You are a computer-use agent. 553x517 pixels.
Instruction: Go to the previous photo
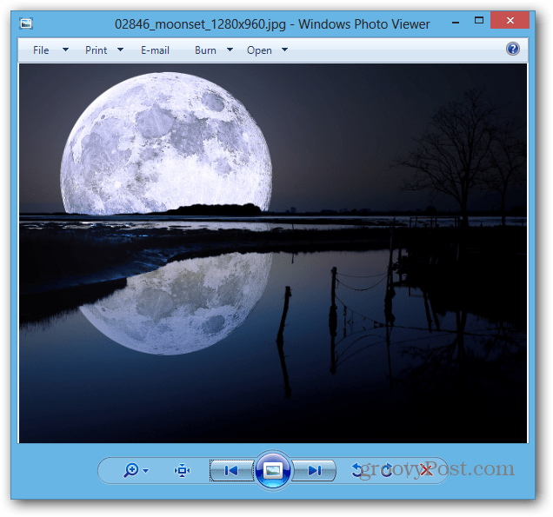coord(231,470)
